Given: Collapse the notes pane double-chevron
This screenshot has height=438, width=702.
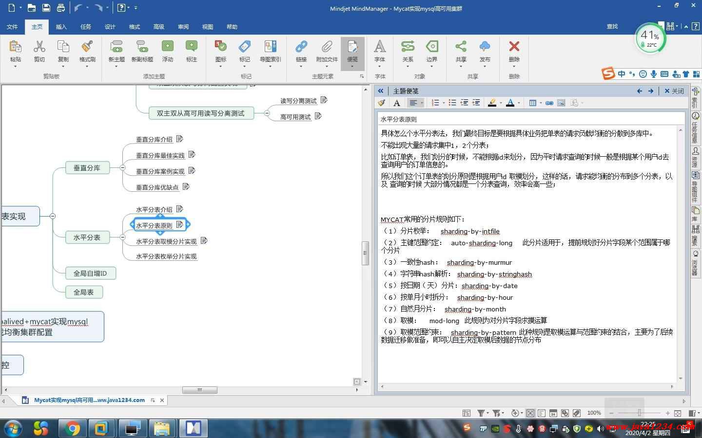Looking at the screenshot, I should [x=381, y=91].
